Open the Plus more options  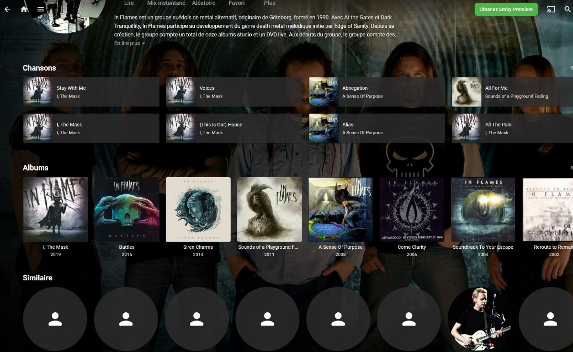click(x=270, y=3)
